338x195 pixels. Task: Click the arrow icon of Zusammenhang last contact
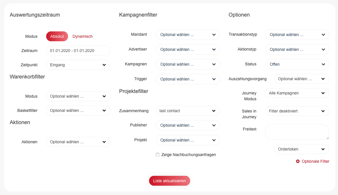click(214, 111)
